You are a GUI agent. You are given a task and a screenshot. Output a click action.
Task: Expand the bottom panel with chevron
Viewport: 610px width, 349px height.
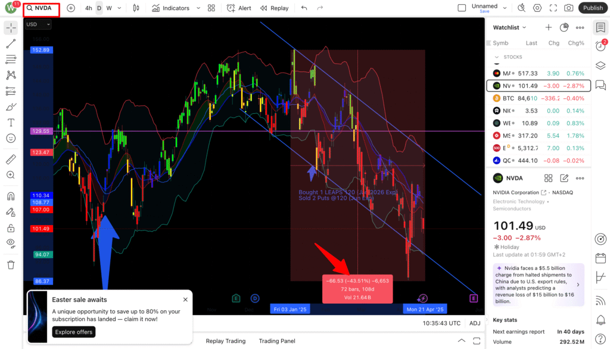point(462,341)
